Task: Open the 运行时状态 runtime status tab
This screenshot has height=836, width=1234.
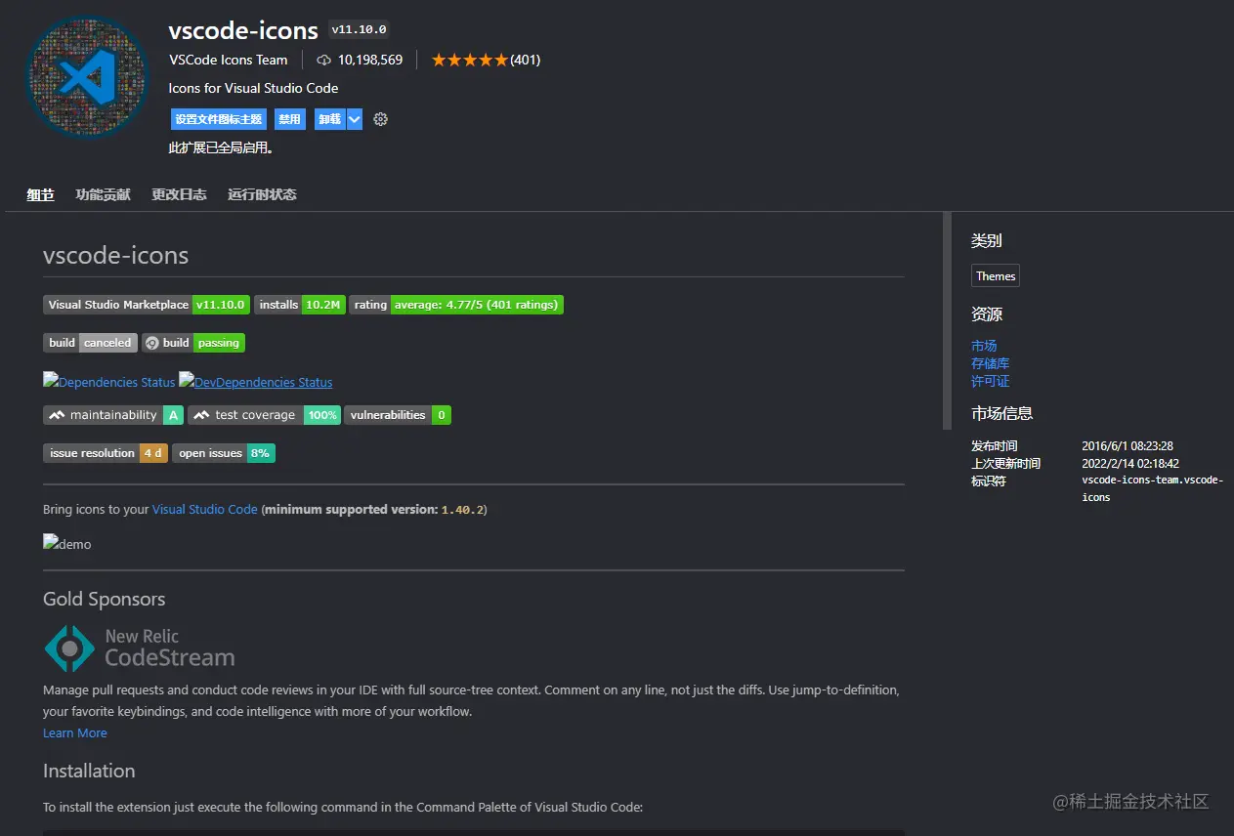Action: pyautogui.click(x=262, y=194)
